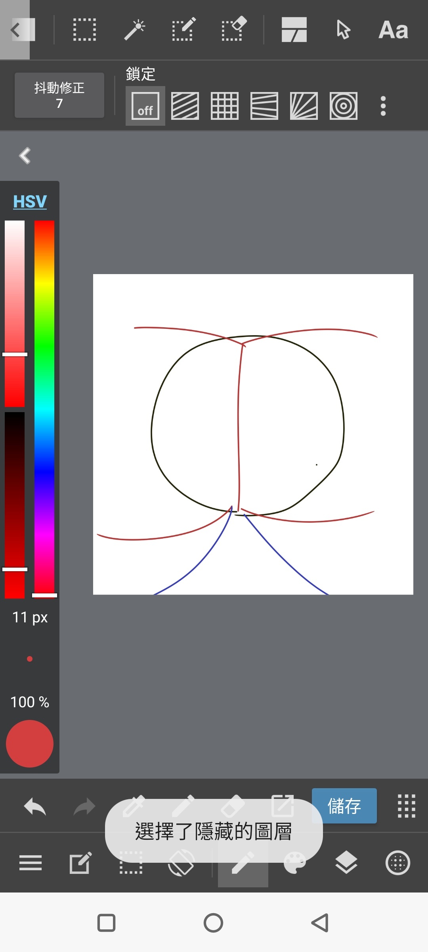Screen dimensions: 428x952
Task: Adjust the brightness value slider
Action: tap(15, 505)
